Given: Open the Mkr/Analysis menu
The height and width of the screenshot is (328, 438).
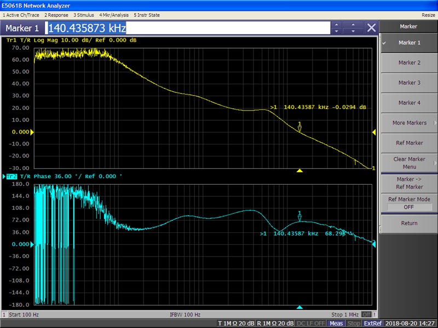Looking at the screenshot, I should point(114,15).
